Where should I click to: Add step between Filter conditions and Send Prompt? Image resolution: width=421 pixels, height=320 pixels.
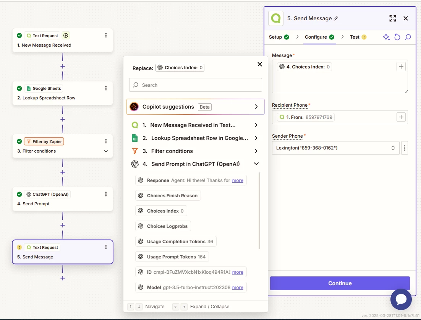click(63, 172)
